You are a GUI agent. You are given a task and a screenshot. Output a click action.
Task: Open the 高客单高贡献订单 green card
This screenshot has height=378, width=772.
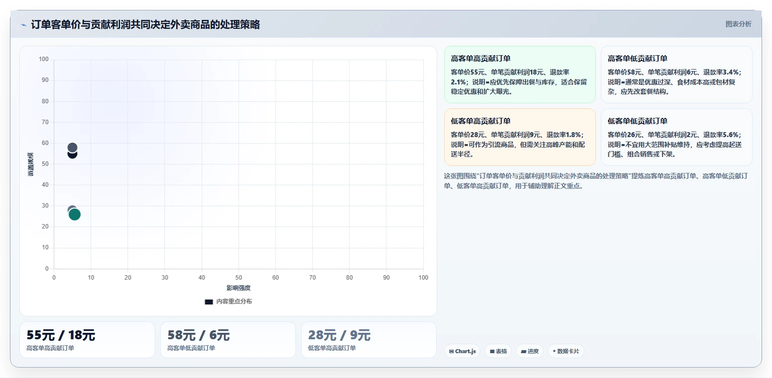click(520, 75)
